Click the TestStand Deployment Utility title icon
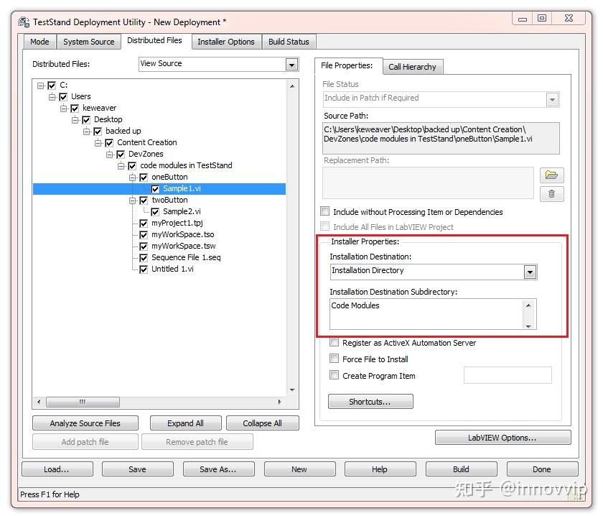The image size is (603, 516). pos(24,22)
